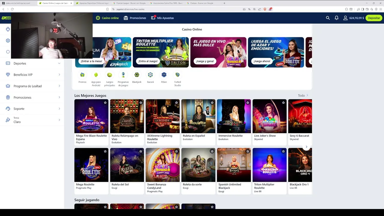Open the Roleta da sorte game thumbnail

click(x=198, y=165)
